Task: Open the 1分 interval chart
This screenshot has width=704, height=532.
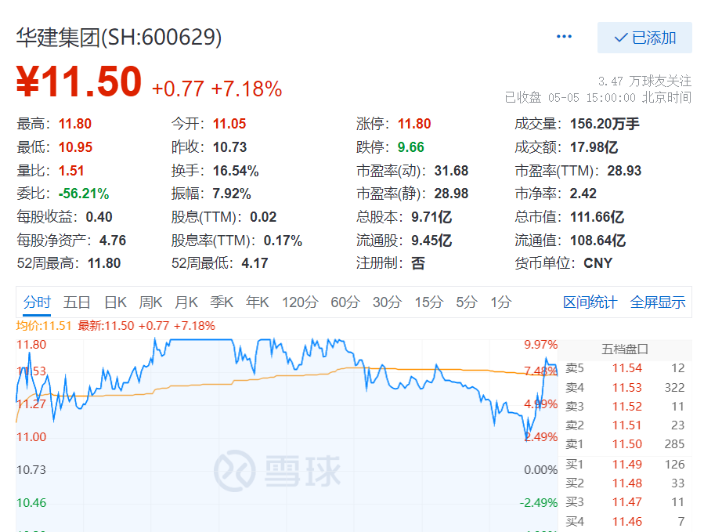Action: 501,302
